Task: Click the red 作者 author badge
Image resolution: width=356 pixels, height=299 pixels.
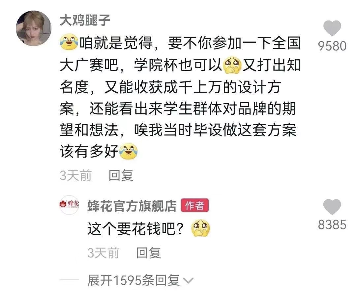Action: point(195,205)
